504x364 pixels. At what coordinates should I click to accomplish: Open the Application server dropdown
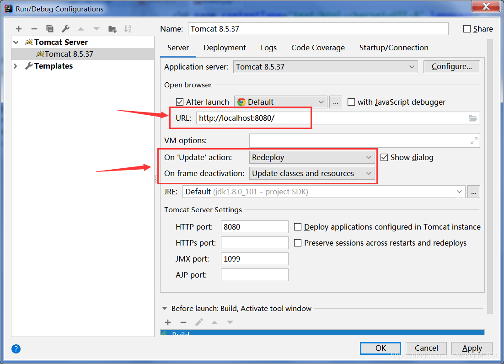tap(325, 67)
